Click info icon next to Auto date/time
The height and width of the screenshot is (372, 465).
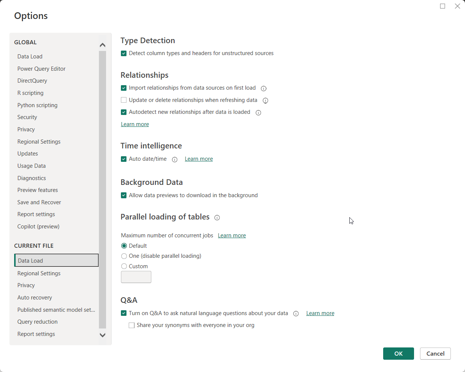(x=175, y=160)
